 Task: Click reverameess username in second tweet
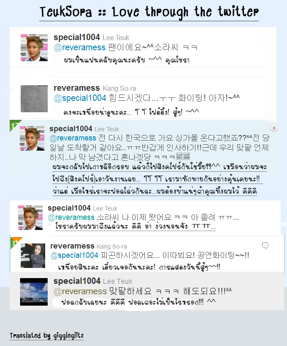click(77, 88)
